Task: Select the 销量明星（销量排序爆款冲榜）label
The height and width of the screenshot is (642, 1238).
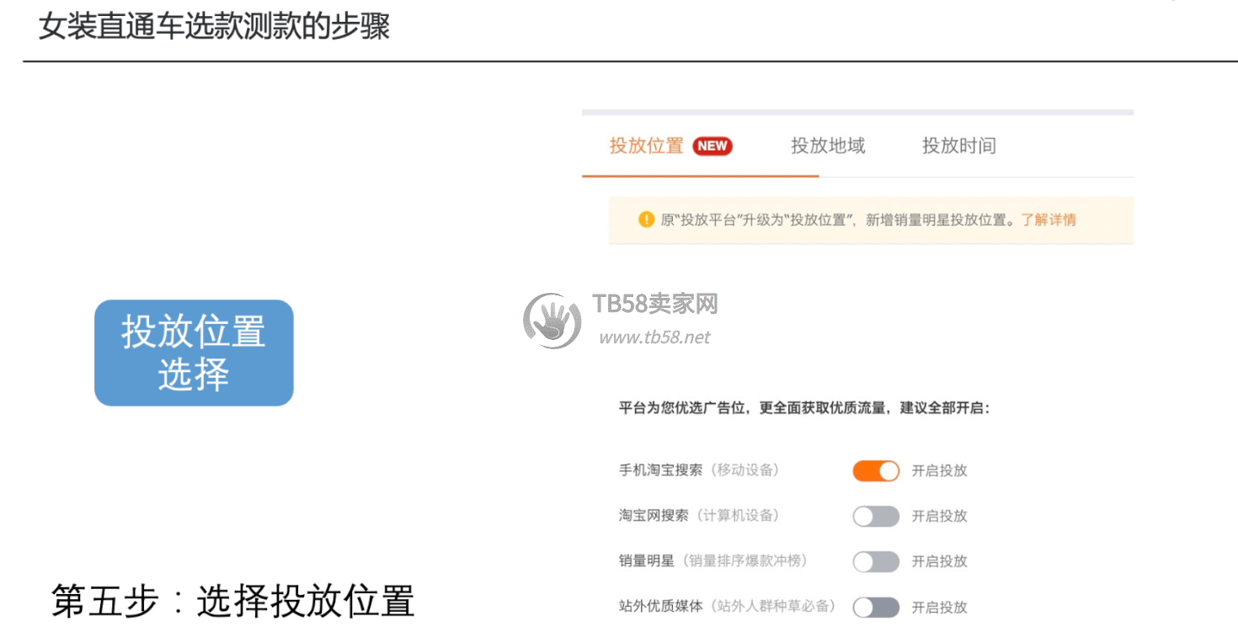Action: tap(713, 561)
